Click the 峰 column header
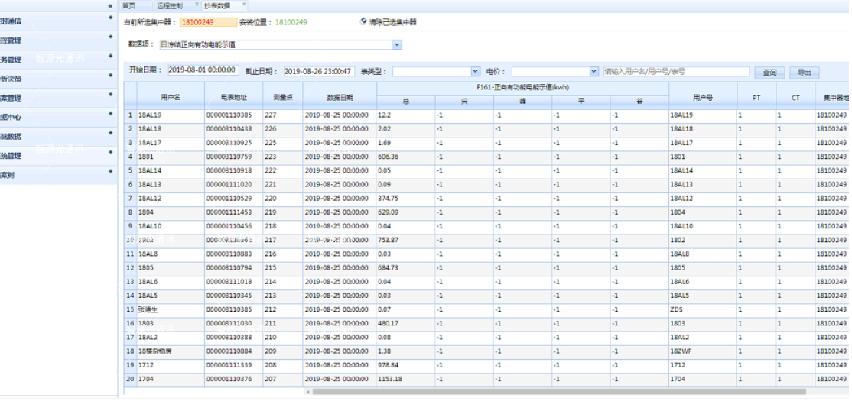 point(522,102)
